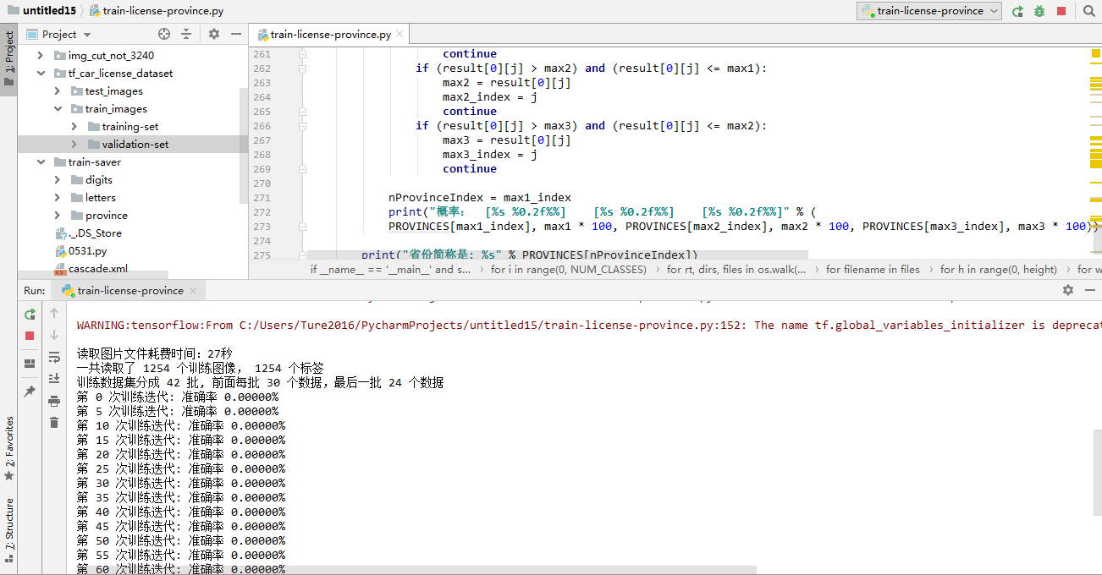The image size is (1102, 575).
Task: Click the "for i in range(0, NUM_CLASSES)" breadcrumb
Action: pyautogui.click(x=569, y=270)
